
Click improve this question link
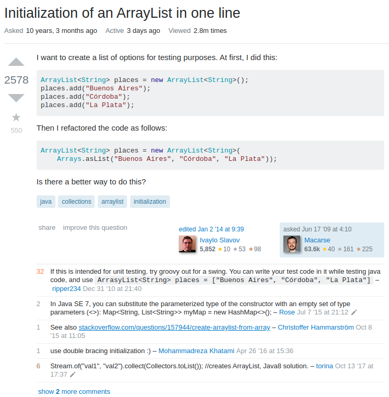(95, 228)
